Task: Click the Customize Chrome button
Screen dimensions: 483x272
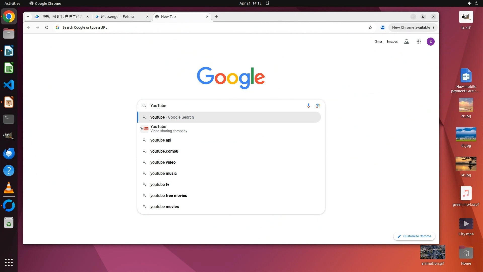Action: pos(414,236)
